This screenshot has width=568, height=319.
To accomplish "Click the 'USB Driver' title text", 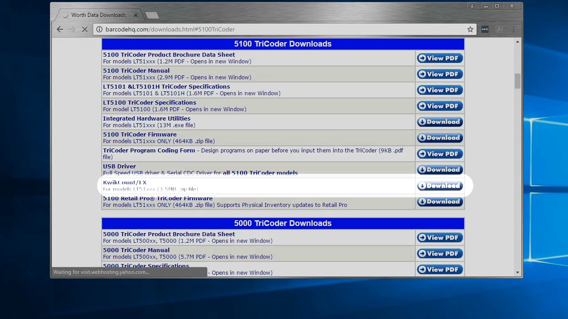I will (x=119, y=166).
